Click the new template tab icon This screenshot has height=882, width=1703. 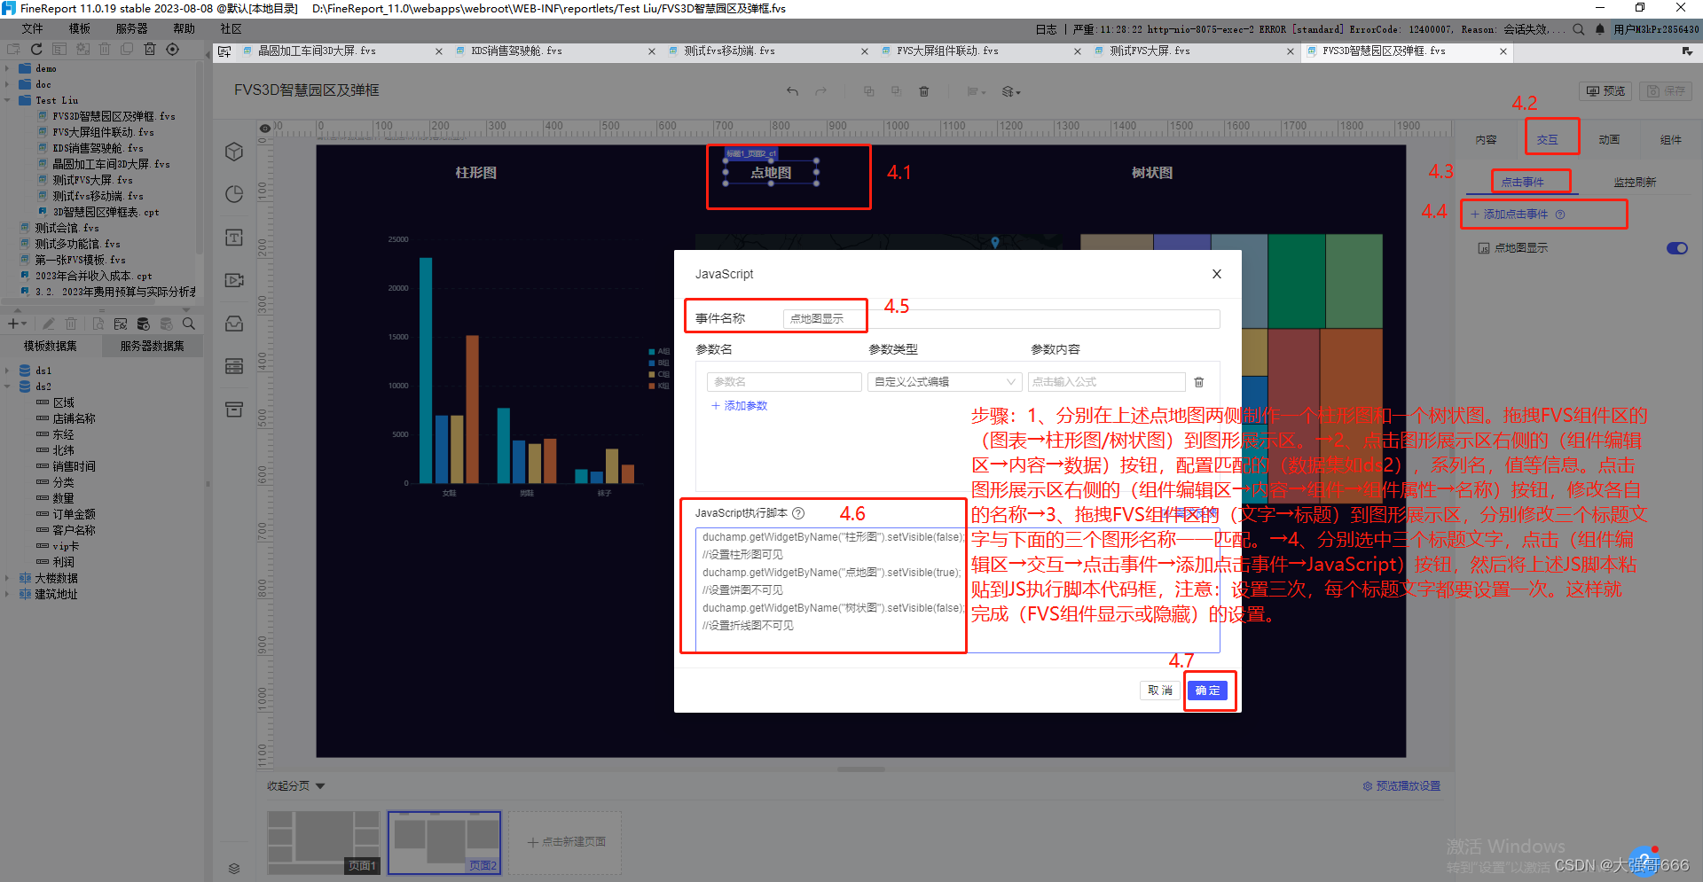click(224, 51)
